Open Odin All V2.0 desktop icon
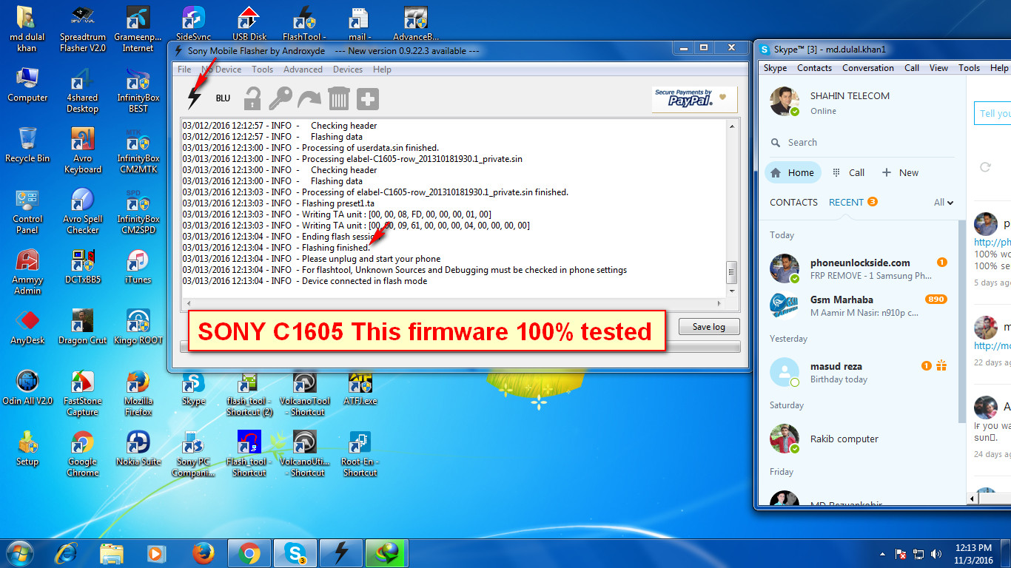This screenshot has height=568, width=1011. [27, 388]
